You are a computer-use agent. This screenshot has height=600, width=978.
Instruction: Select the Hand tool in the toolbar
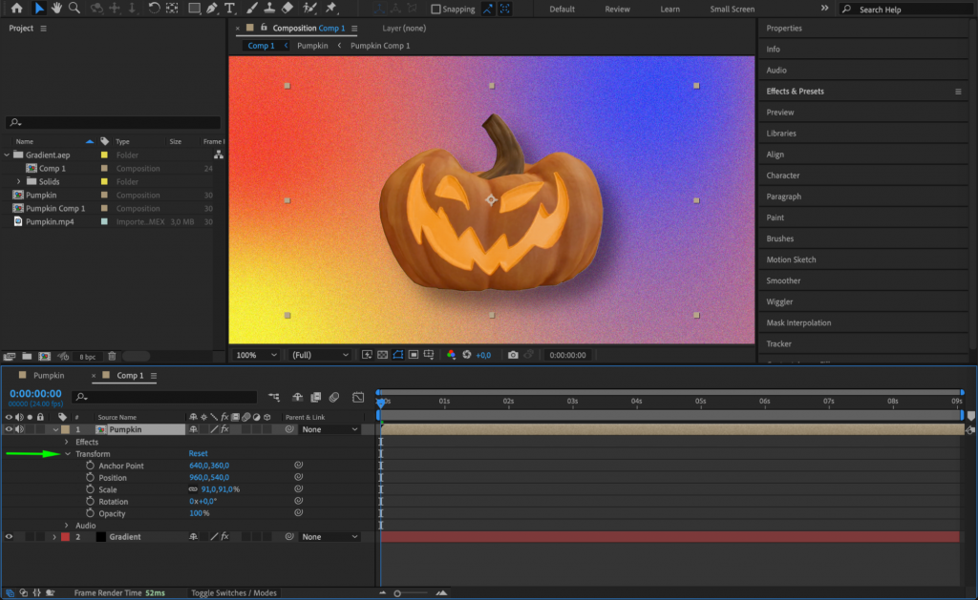point(55,9)
